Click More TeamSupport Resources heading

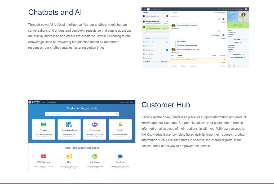(x=82, y=148)
